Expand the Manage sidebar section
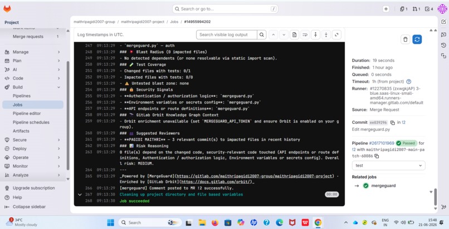449x229 pixels. pos(32,52)
